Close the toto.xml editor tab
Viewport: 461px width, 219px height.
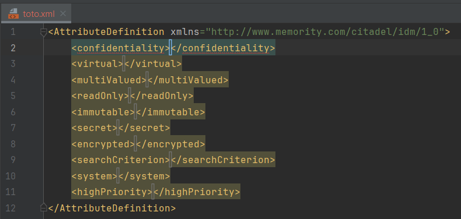[x=63, y=13]
